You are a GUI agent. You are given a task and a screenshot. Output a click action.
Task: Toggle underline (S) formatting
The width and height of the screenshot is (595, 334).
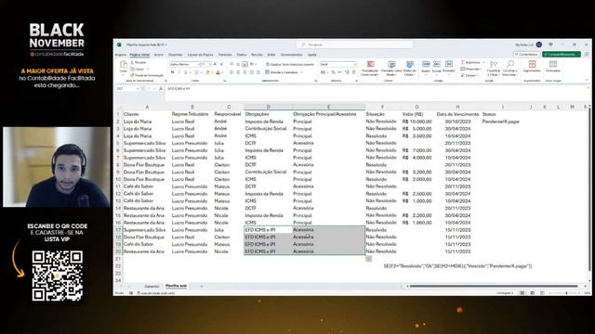tap(186, 72)
